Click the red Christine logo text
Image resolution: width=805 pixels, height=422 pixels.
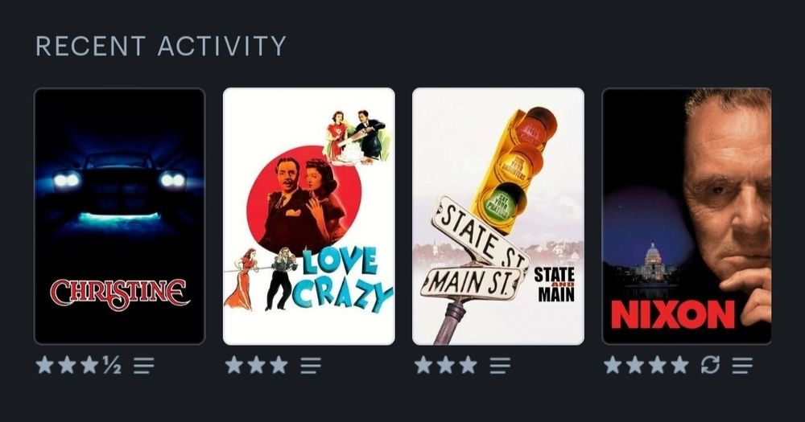120,294
